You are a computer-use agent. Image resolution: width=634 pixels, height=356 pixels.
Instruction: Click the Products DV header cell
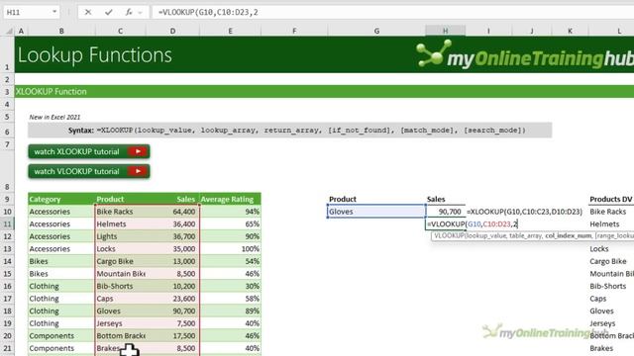[611, 199]
